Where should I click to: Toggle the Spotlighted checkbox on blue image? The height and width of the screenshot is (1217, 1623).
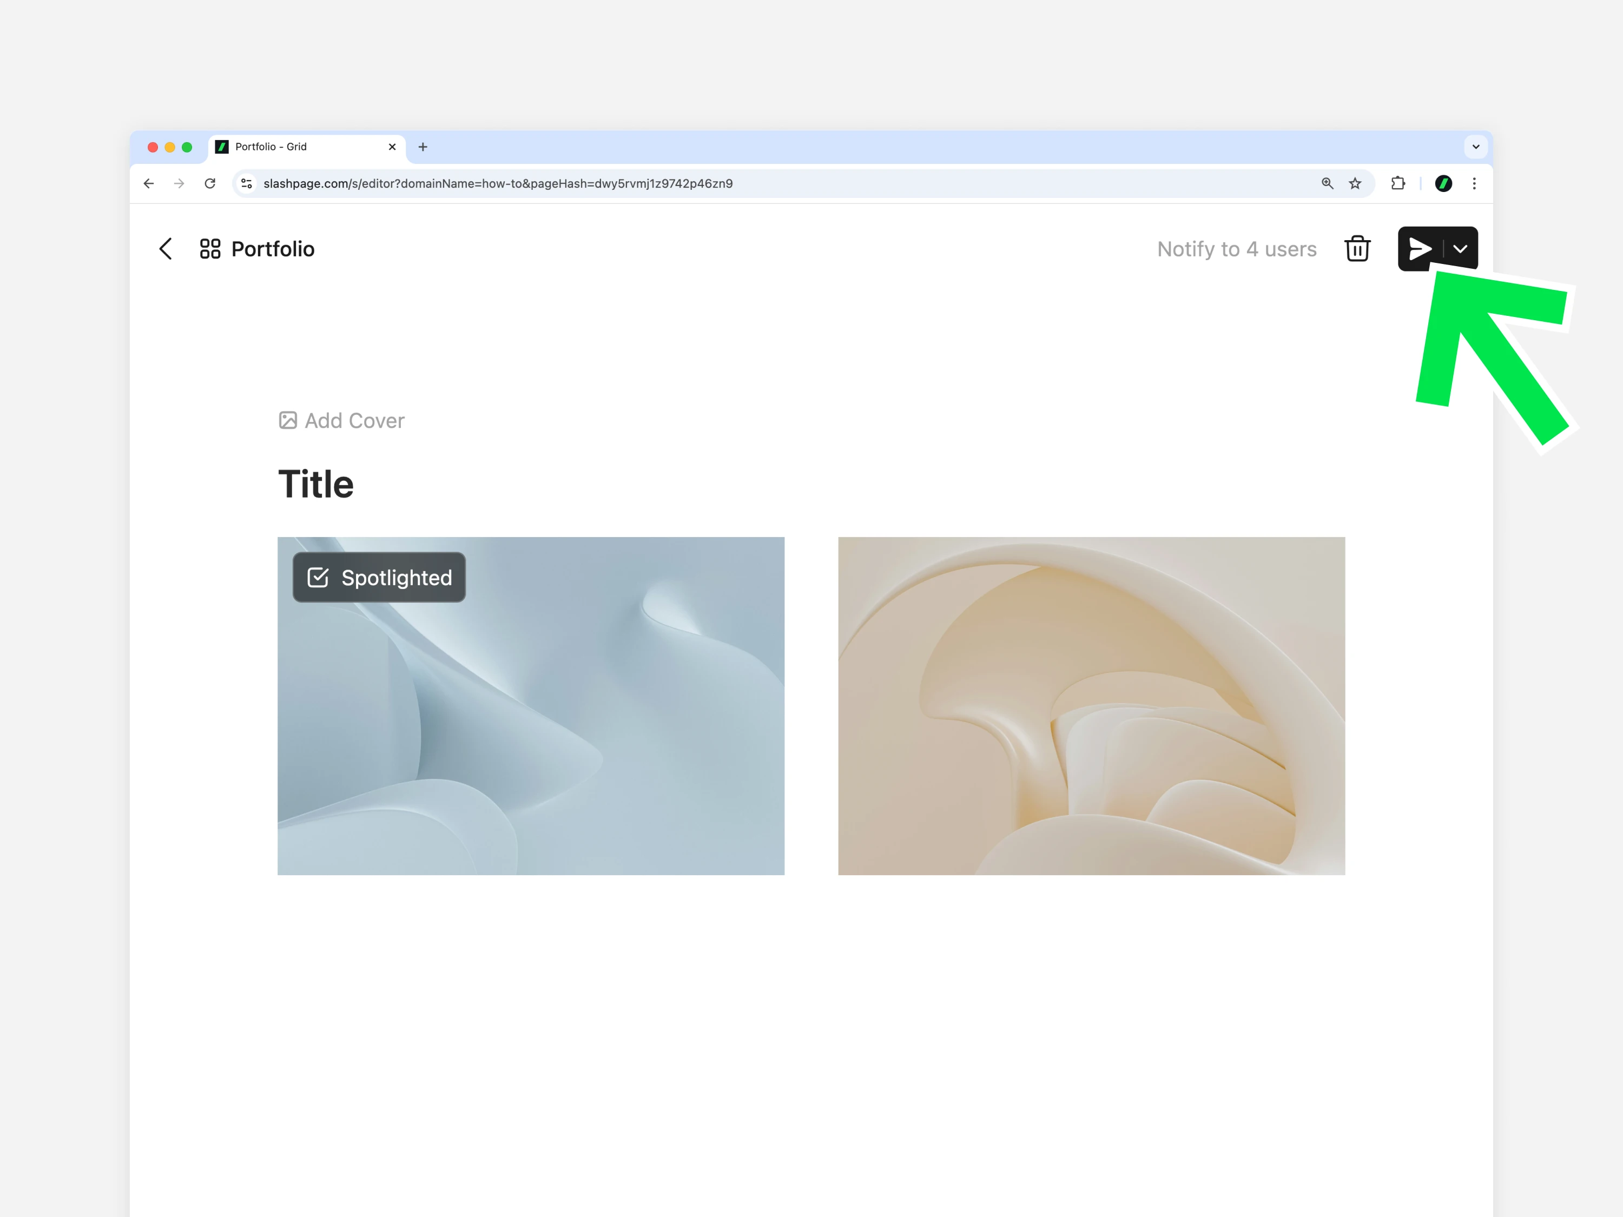point(318,577)
